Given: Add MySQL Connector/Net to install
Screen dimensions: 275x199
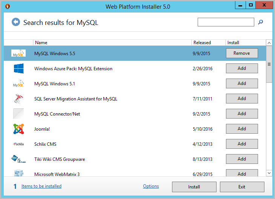Looking at the screenshot, I should [241, 114].
